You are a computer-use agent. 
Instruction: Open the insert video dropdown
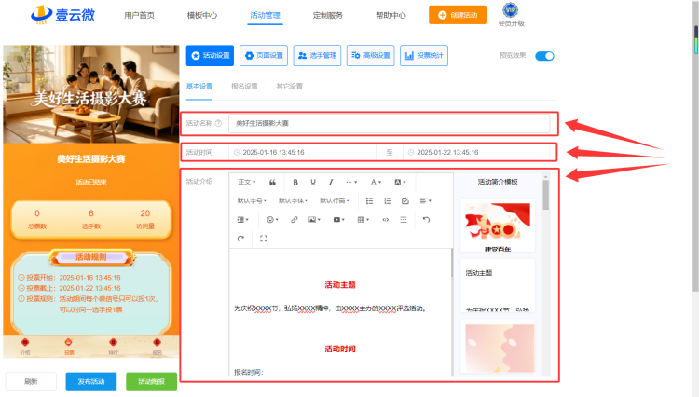tap(339, 220)
